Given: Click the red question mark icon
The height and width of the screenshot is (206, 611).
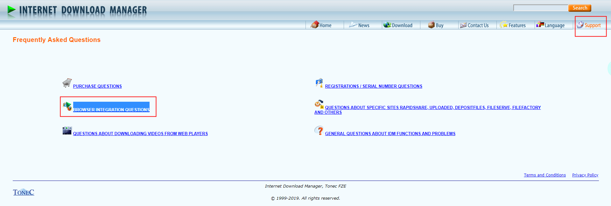Looking at the screenshot, I should point(319,130).
